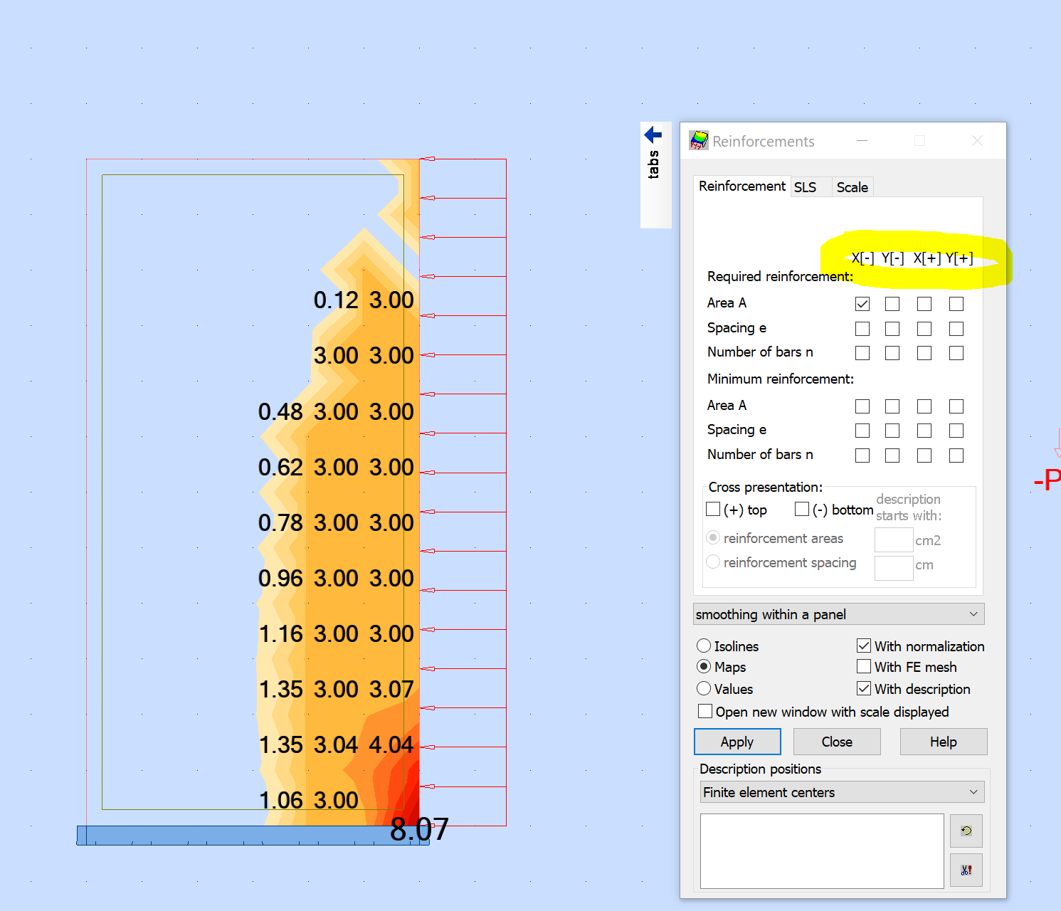Check Number of bars n under X[+]
1061x911 pixels.
point(924,352)
